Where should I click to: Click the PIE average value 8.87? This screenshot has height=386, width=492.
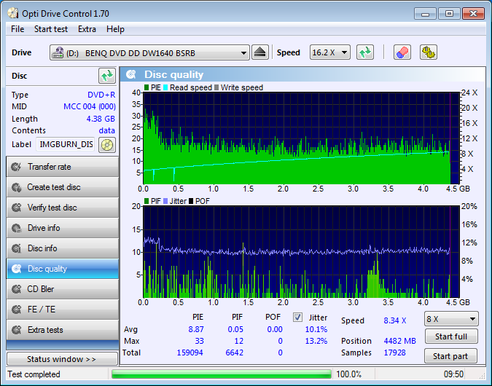click(x=196, y=330)
